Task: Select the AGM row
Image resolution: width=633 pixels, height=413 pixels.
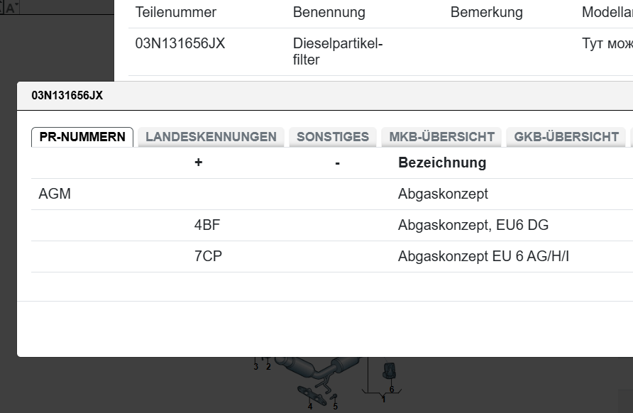Action: pos(55,194)
